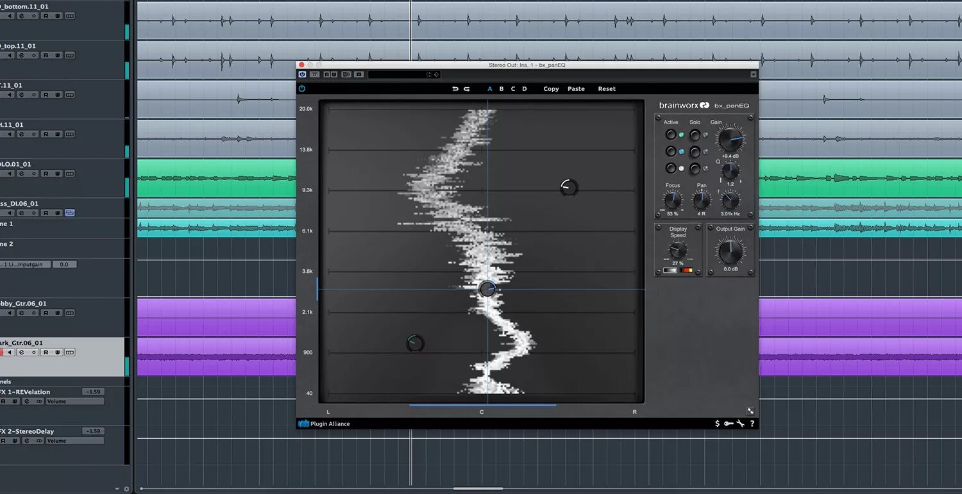This screenshot has width=962, height=494.
Task: Open Volume parameter on FX 1-REVelation track
Action: [74, 401]
